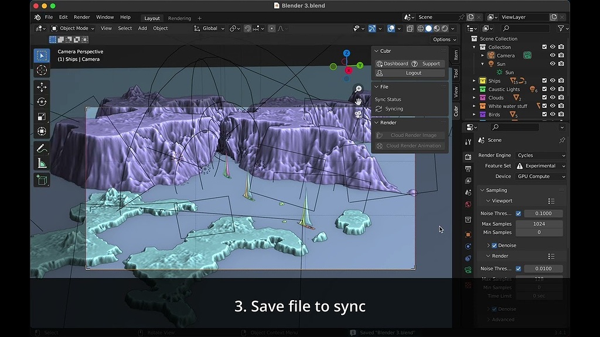
Task: Toggle the Viewport Denoise checkbox
Action: click(x=494, y=245)
